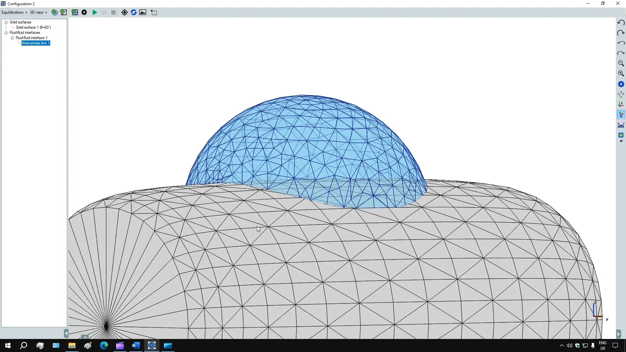Image resolution: width=626 pixels, height=352 pixels.
Task: Open the black gear settings in toolbar
Action: 84,12
